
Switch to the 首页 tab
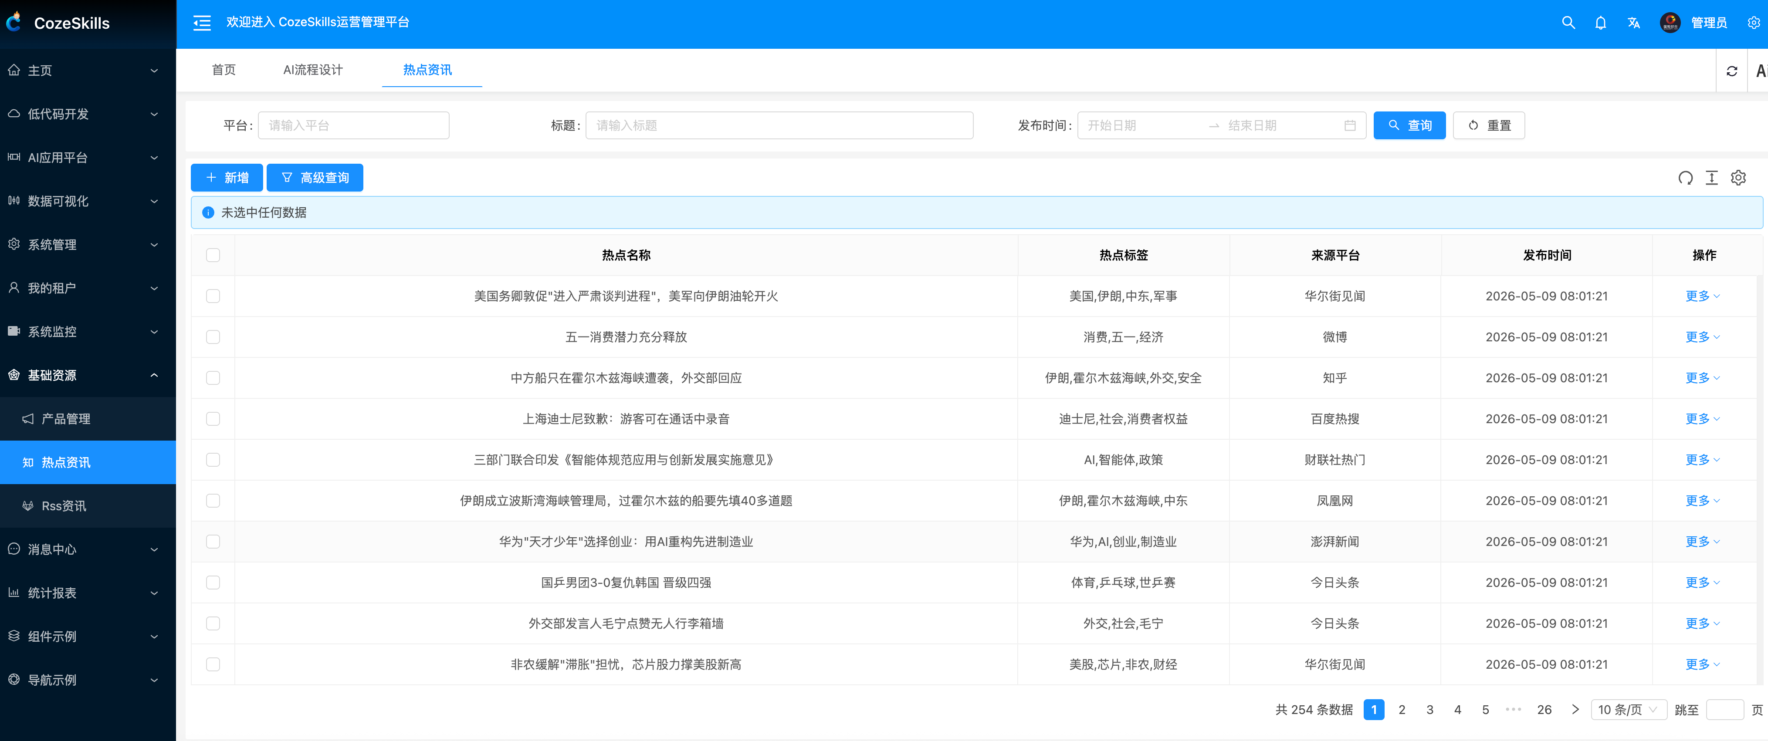click(224, 70)
